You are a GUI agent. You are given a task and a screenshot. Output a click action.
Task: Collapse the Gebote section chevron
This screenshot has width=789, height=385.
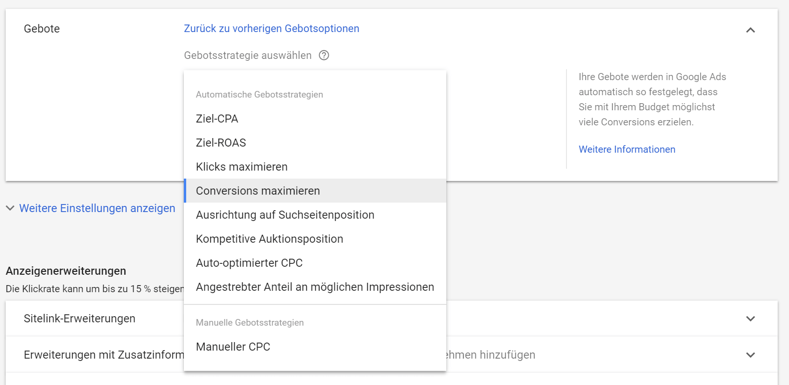click(750, 30)
